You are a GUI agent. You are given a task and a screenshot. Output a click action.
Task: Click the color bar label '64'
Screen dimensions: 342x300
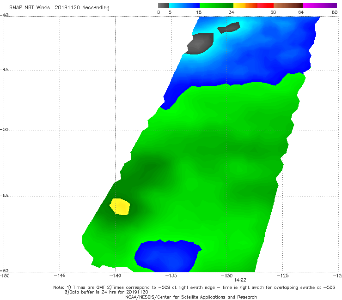pos(301,12)
